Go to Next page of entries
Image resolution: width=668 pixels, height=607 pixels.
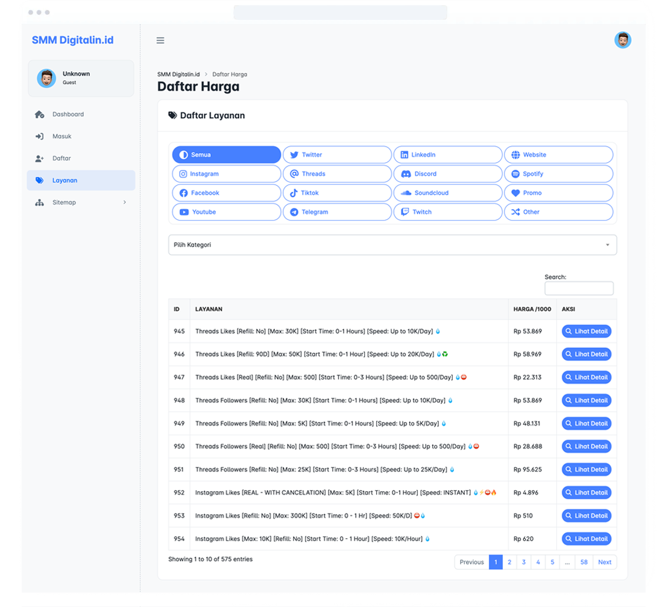[604, 562]
